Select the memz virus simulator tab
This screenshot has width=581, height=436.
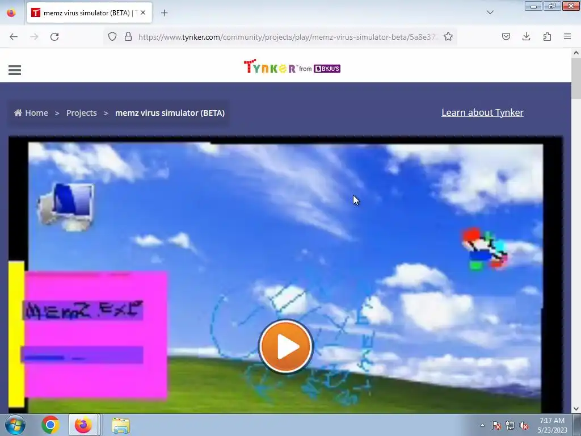(x=89, y=12)
